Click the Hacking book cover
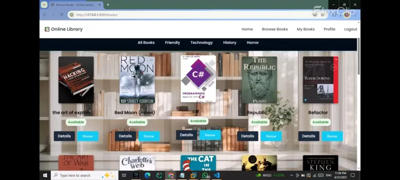 (76, 80)
